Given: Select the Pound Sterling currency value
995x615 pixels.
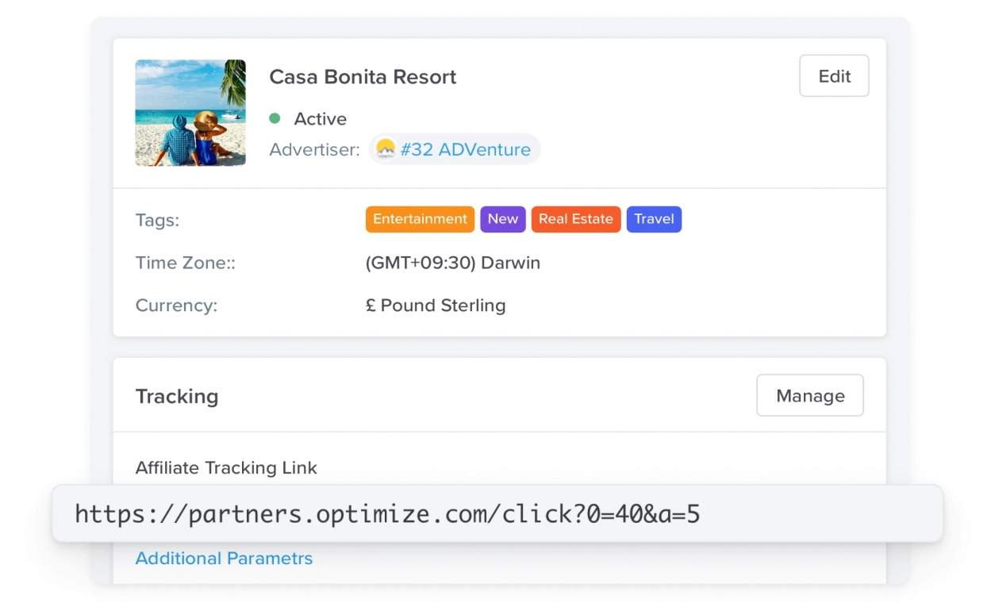Looking at the screenshot, I should coord(436,305).
